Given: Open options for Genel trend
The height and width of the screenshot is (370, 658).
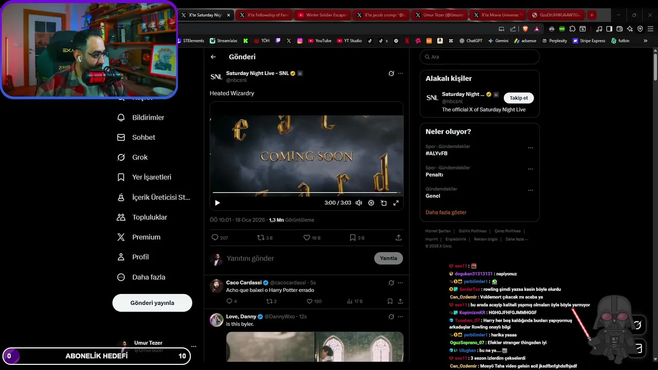Looking at the screenshot, I should point(531,190).
